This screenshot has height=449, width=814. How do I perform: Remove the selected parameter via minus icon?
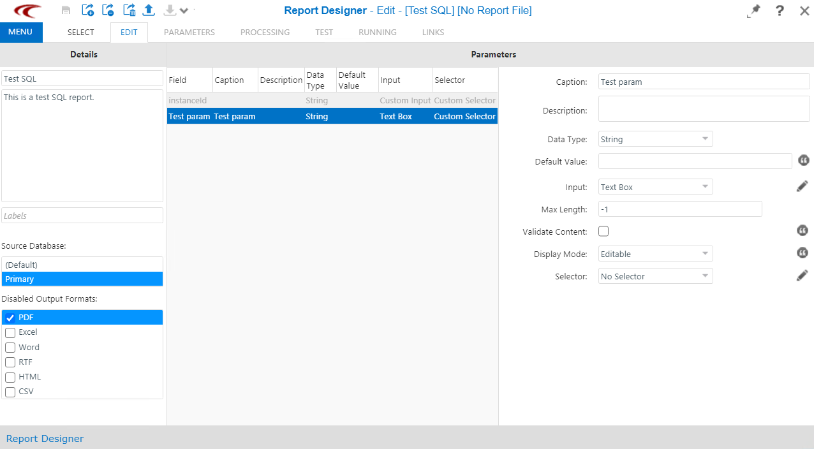107,10
